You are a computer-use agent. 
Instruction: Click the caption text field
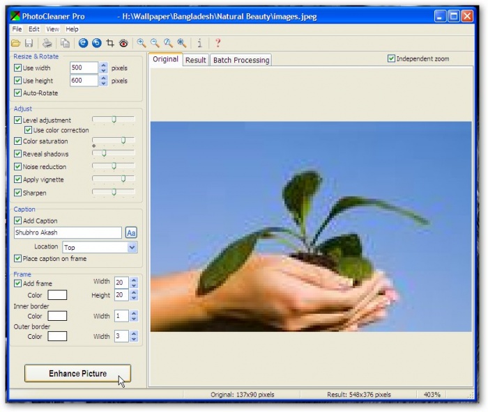click(68, 232)
